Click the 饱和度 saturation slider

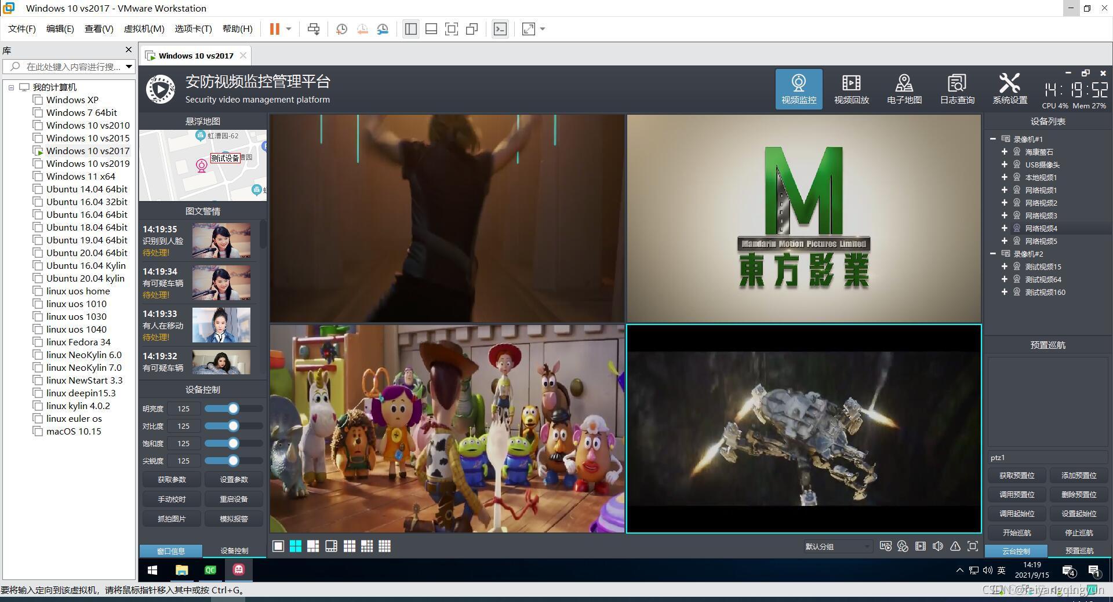click(233, 443)
